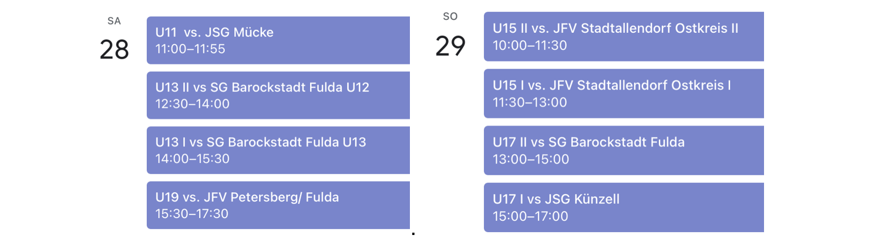Click the SO weekday label

point(450,17)
